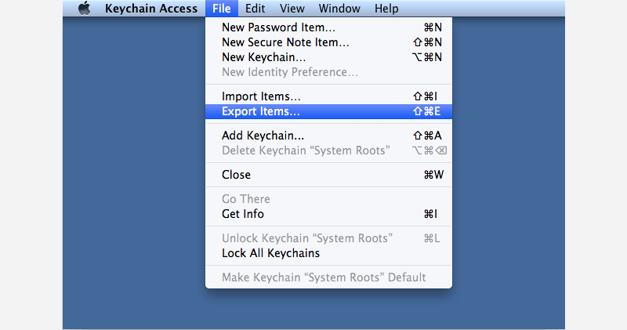Image resolution: width=627 pixels, height=330 pixels.
Task: Close the open File menu
Action: coord(221,9)
